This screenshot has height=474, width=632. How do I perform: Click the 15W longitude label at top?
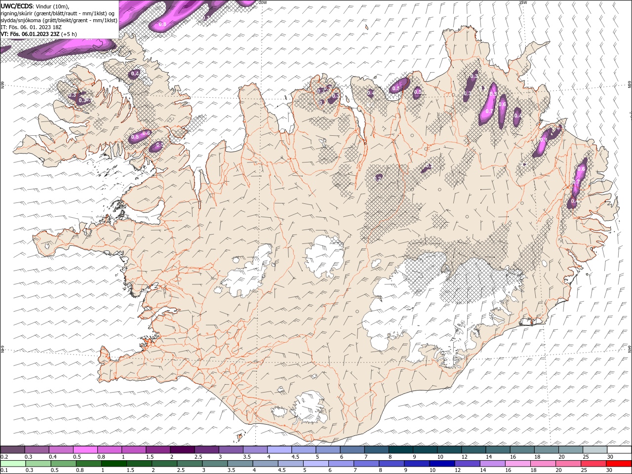tap(522, 2)
